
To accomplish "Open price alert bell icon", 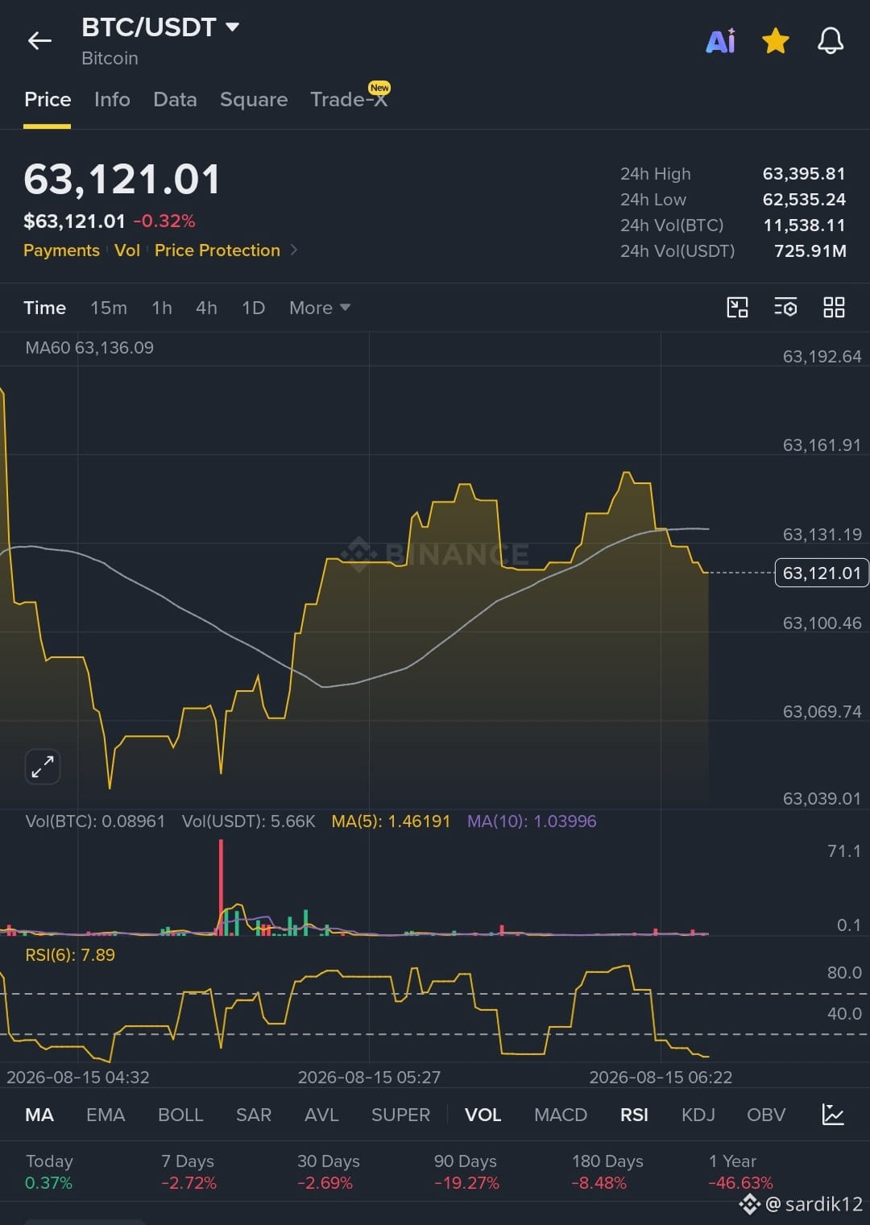I will [831, 40].
